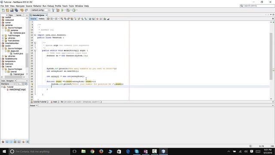Click main in editor breadcrumb
The width and height of the screenshot is (275, 155).
click(55, 102)
